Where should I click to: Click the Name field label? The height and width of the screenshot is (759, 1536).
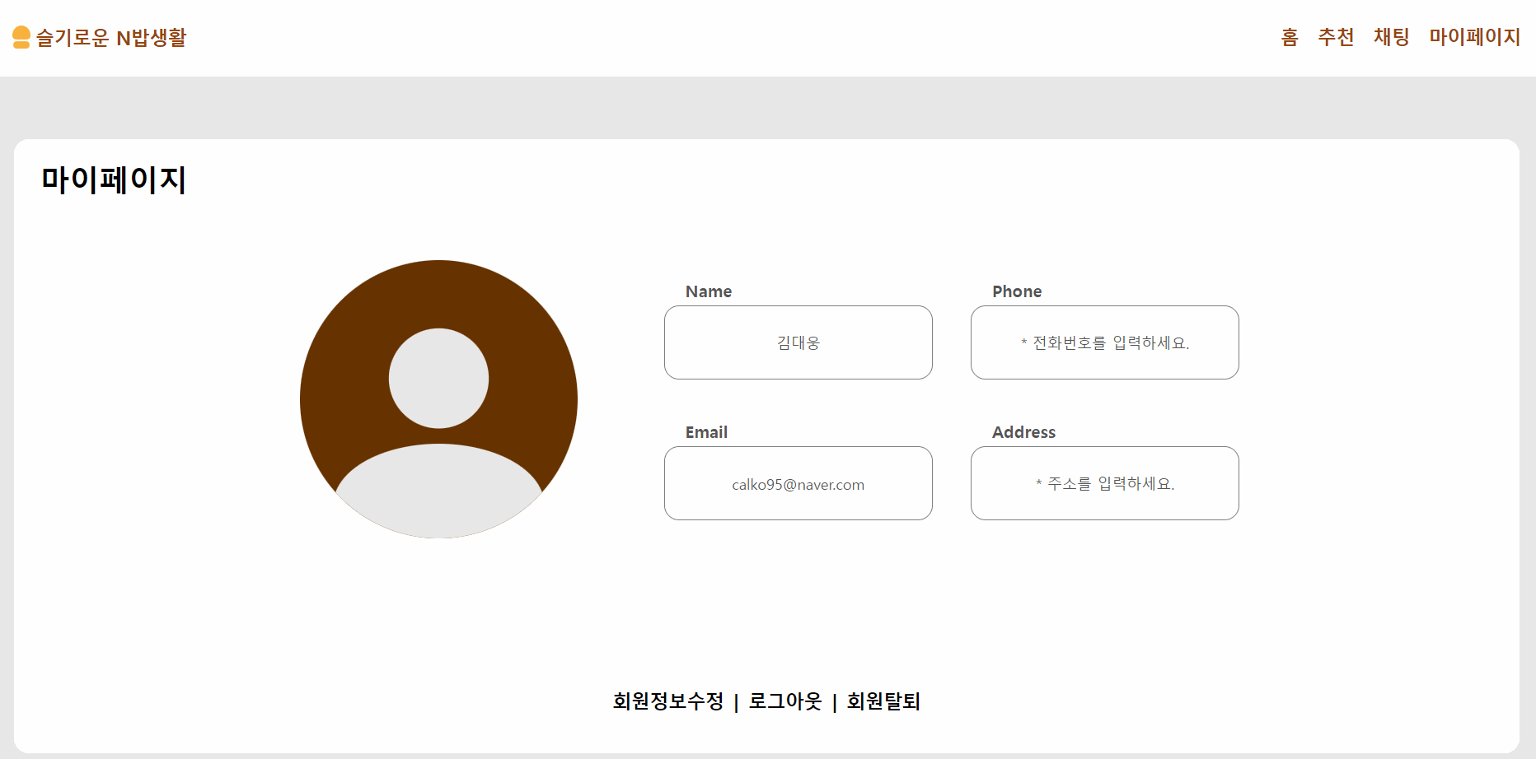tap(707, 291)
